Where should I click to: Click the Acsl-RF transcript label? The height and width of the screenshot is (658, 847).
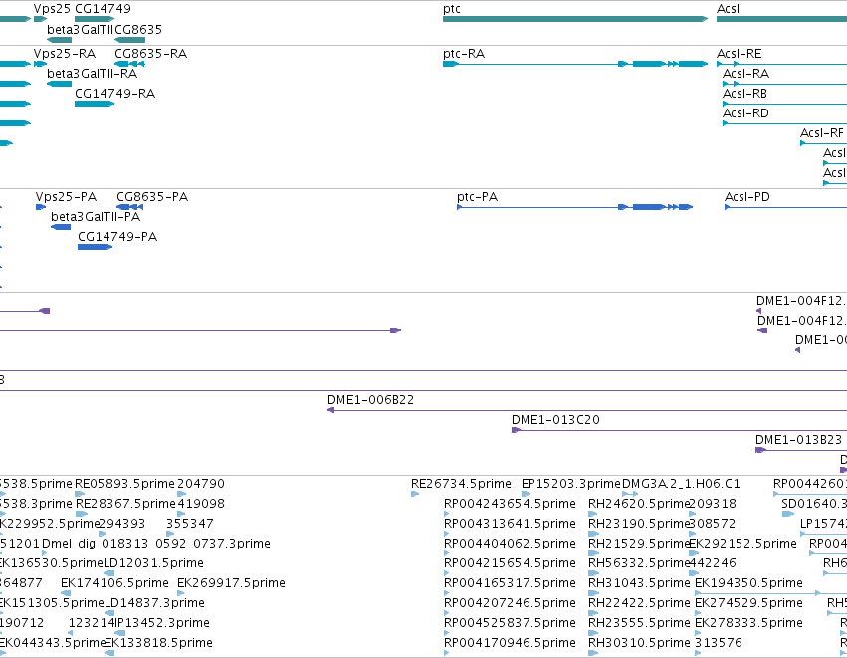[x=821, y=133]
